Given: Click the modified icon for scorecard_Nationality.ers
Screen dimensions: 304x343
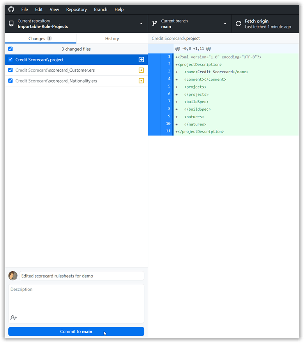Looking at the screenshot, I should [141, 81].
